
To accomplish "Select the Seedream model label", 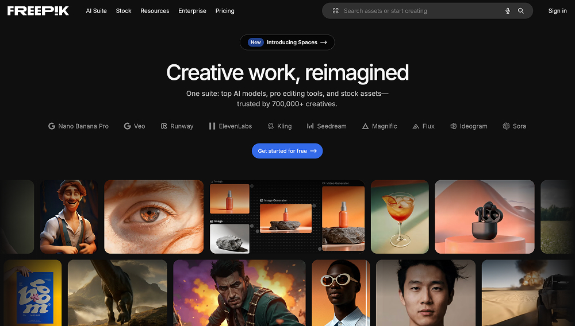I will coord(332,126).
